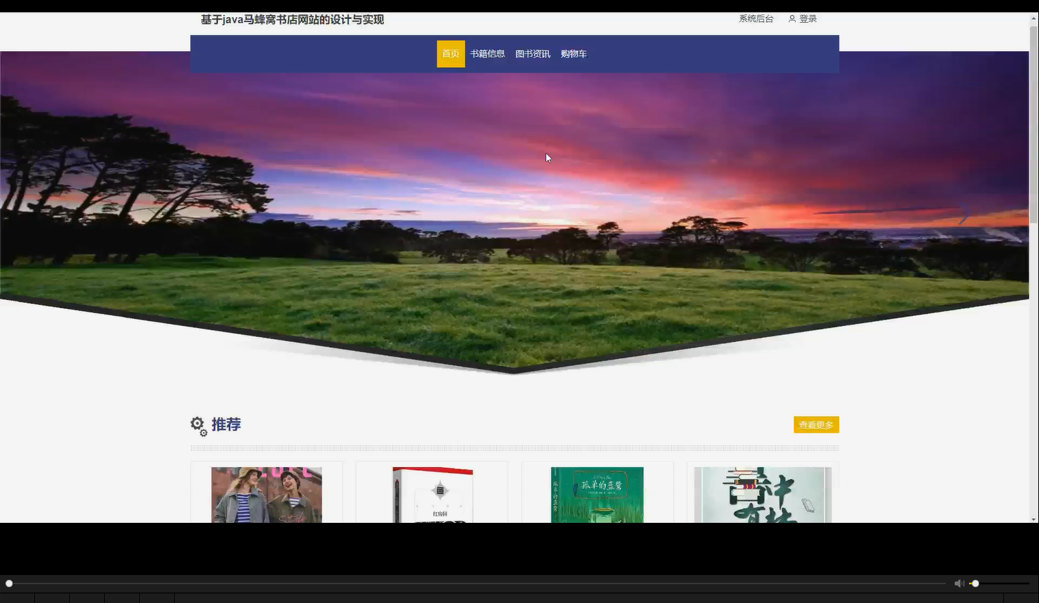Image resolution: width=1039 pixels, height=603 pixels.
Task: Open the 购物车 shopping cart page
Action: click(x=574, y=54)
